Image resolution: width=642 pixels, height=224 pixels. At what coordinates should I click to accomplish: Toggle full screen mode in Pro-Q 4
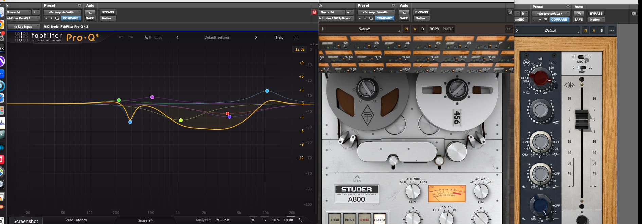297,37
